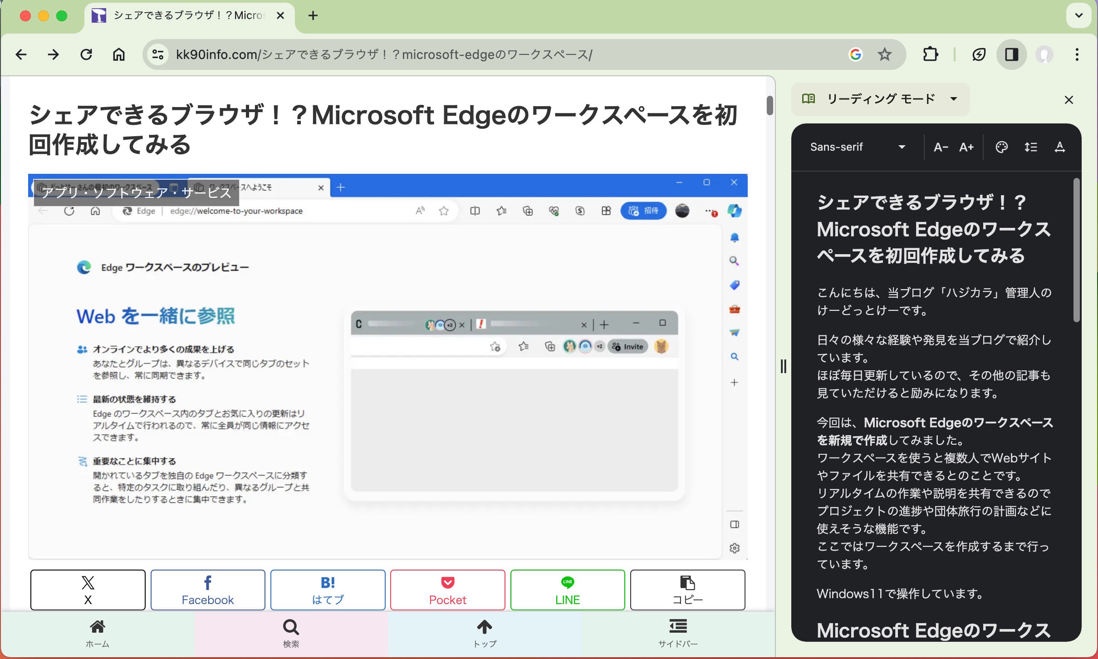Go to ホーム in bottom menu
The image size is (1098, 659).
(x=98, y=634)
